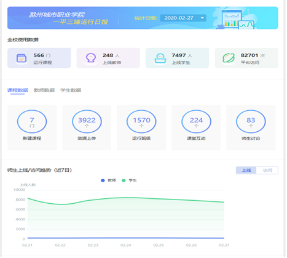The height and width of the screenshot is (258, 287).
Task: Click the 资源上传 circle showing 3922
Action: 87,121
